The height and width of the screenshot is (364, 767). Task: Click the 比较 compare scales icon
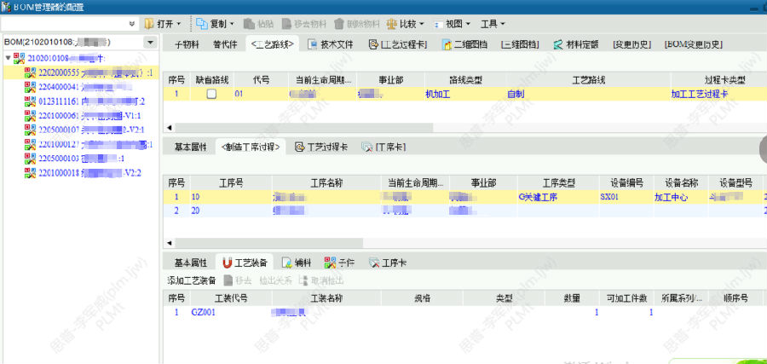(392, 24)
